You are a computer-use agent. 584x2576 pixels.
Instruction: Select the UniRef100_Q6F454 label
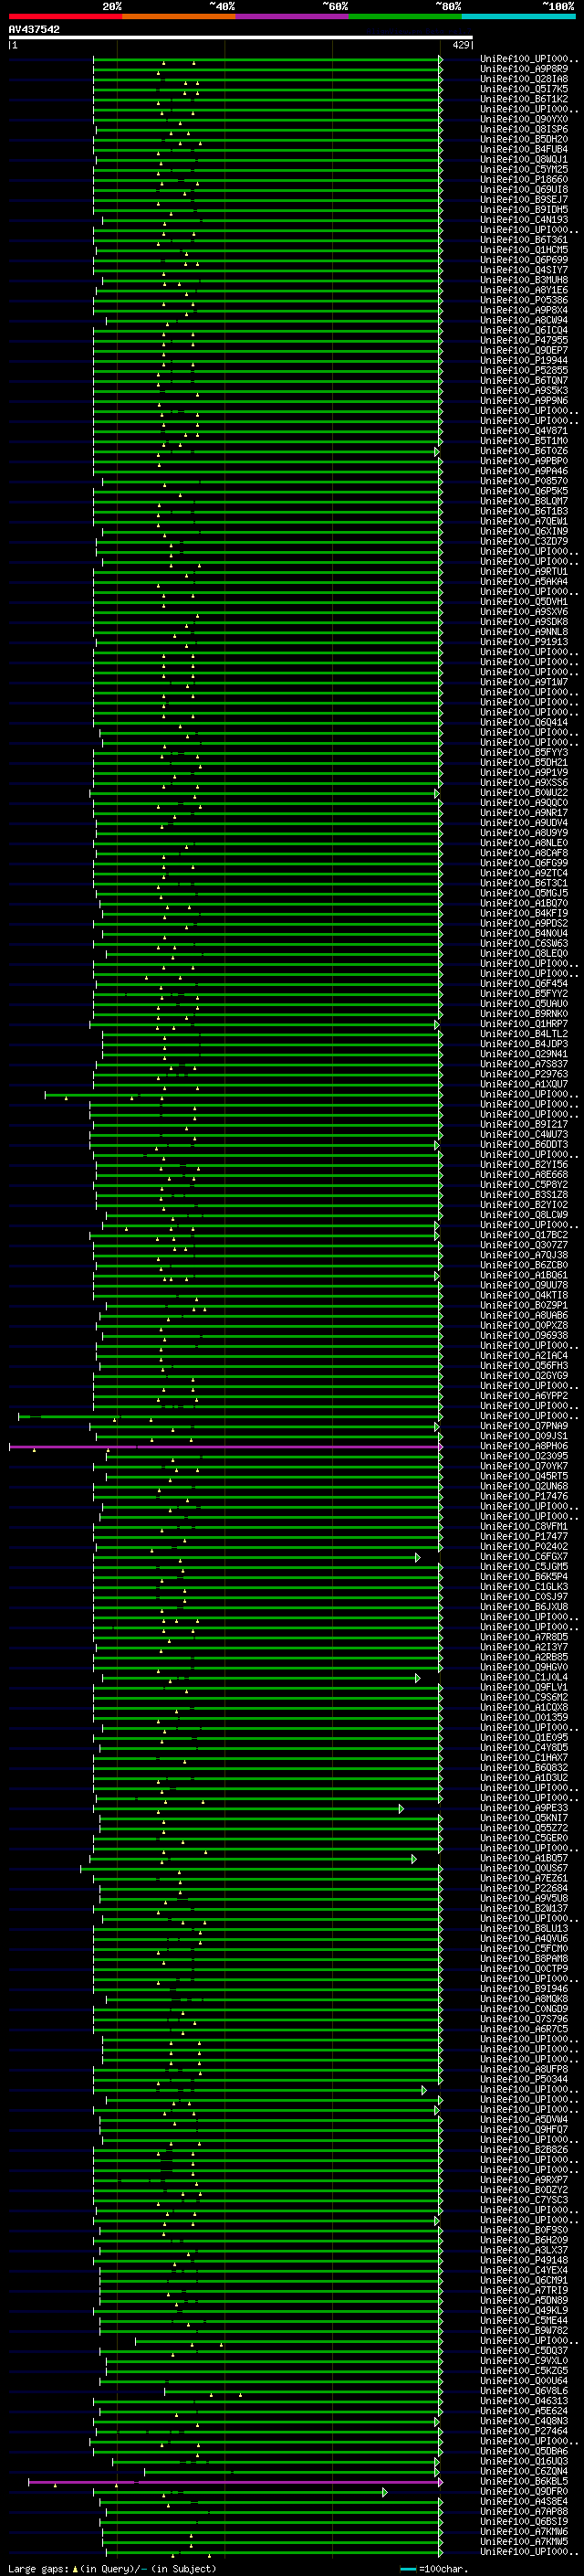524,984
